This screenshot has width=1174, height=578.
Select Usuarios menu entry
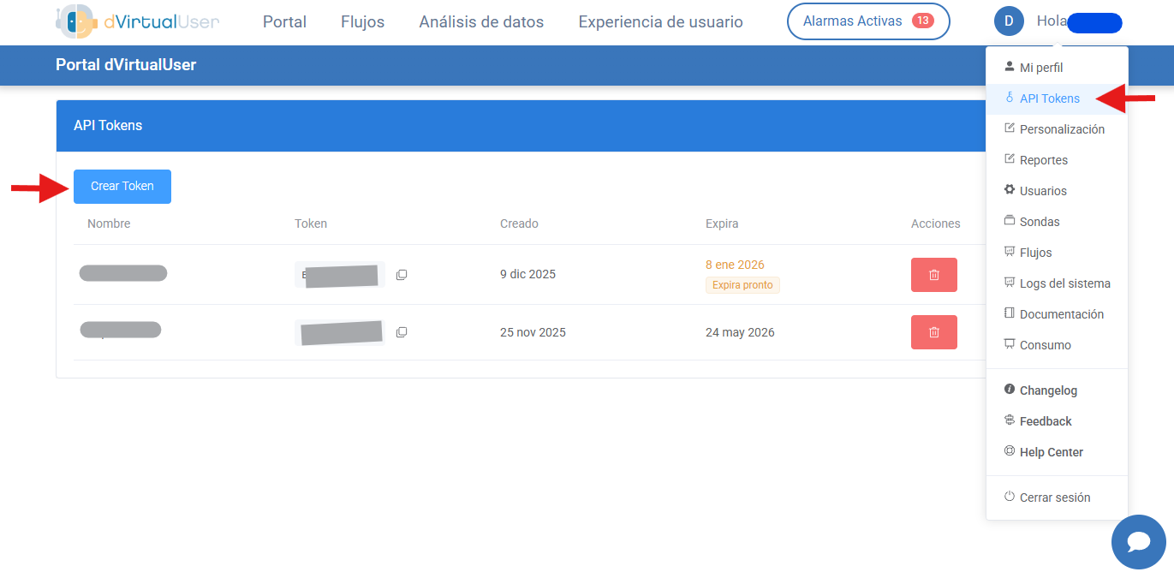tap(1057, 191)
